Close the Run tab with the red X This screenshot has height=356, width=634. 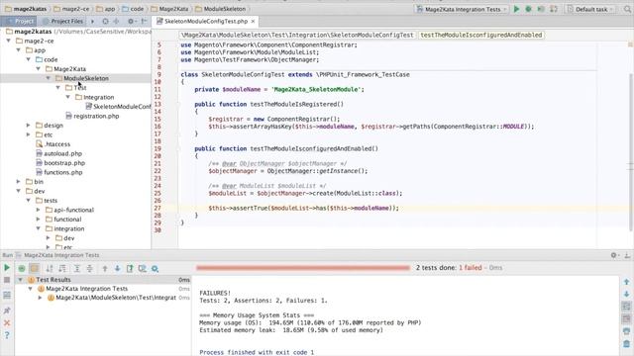coord(7,323)
